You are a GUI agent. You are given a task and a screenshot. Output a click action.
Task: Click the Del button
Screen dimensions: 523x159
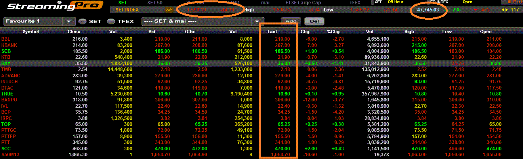tap(314, 21)
